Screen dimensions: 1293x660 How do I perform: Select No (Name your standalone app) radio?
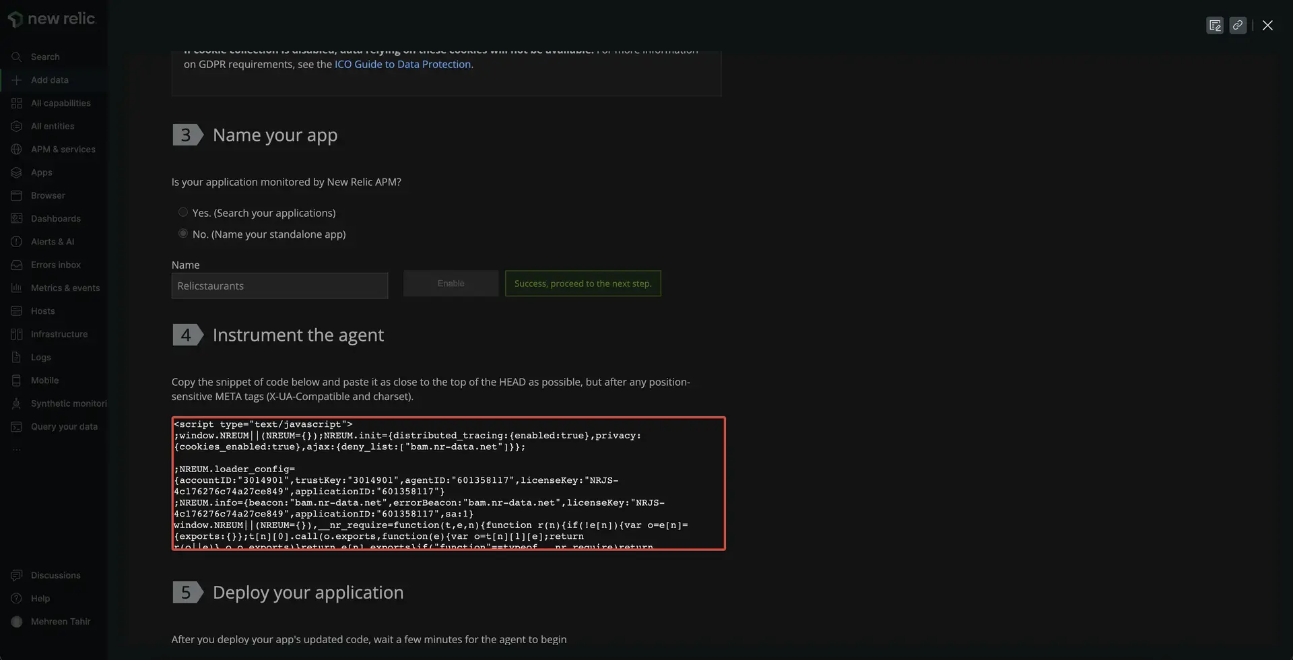[183, 234]
